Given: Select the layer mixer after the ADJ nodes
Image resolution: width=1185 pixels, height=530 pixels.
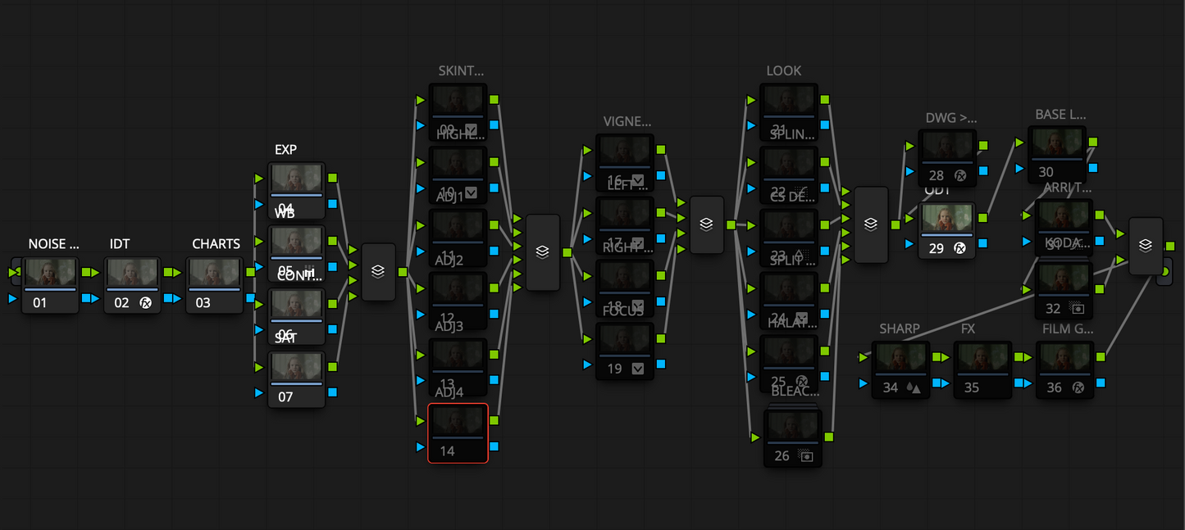Looking at the screenshot, I should pos(542,251).
